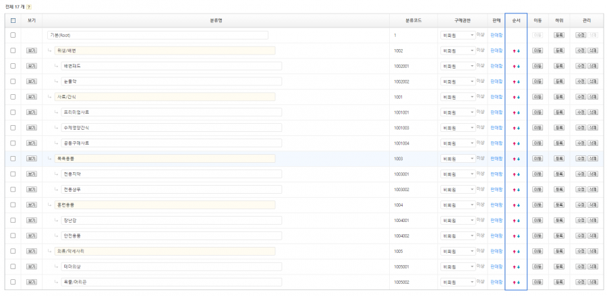Check the checkbox for 눈물약 row

[13, 81]
